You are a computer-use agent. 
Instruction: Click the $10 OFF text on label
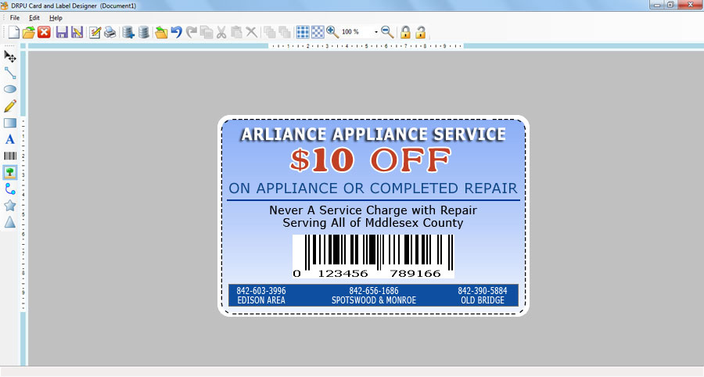coord(371,160)
